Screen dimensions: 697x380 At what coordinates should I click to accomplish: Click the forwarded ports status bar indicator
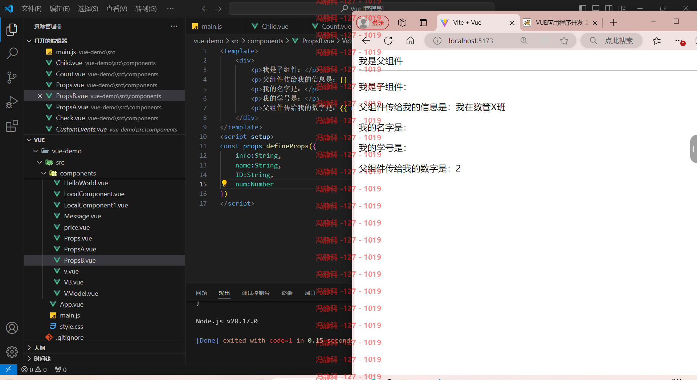[x=61, y=369]
